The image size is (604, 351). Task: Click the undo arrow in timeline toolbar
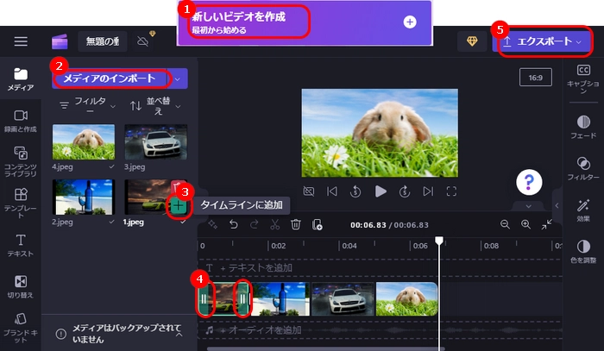coord(234,224)
